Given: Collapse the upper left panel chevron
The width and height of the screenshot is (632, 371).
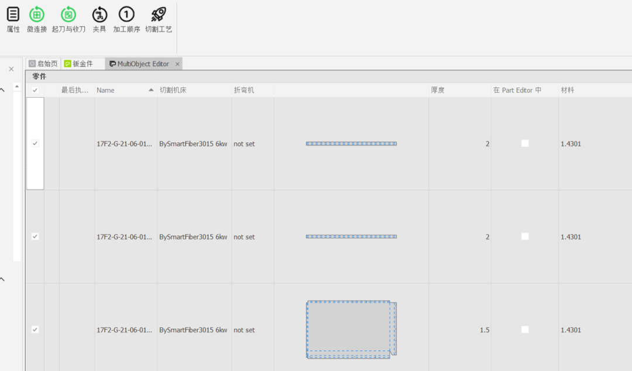Looking at the screenshot, I should (x=3, y=90).
